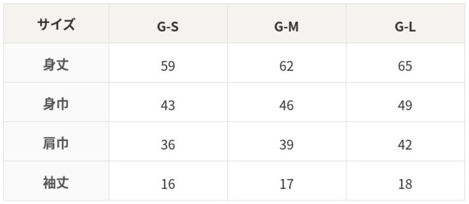
Task: Click the 肩巾 value 39 for G-M
Action: pos(287,142)
